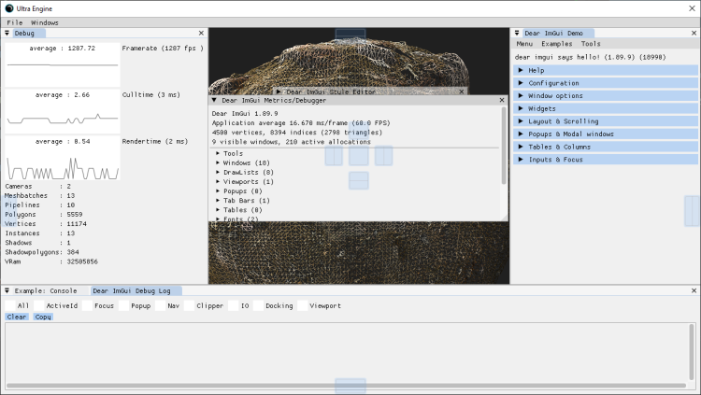
Task: Close the bottom console dock panel
Action: click(x=693, y=290)
